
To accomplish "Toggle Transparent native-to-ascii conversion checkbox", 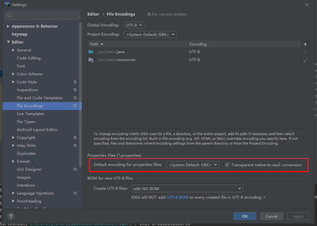I will (227, 165).
